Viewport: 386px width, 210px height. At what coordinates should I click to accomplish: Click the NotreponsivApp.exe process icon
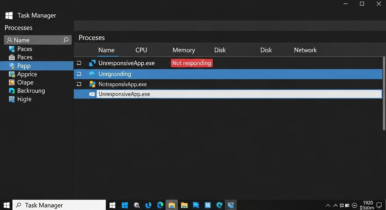tap(92, 84)
